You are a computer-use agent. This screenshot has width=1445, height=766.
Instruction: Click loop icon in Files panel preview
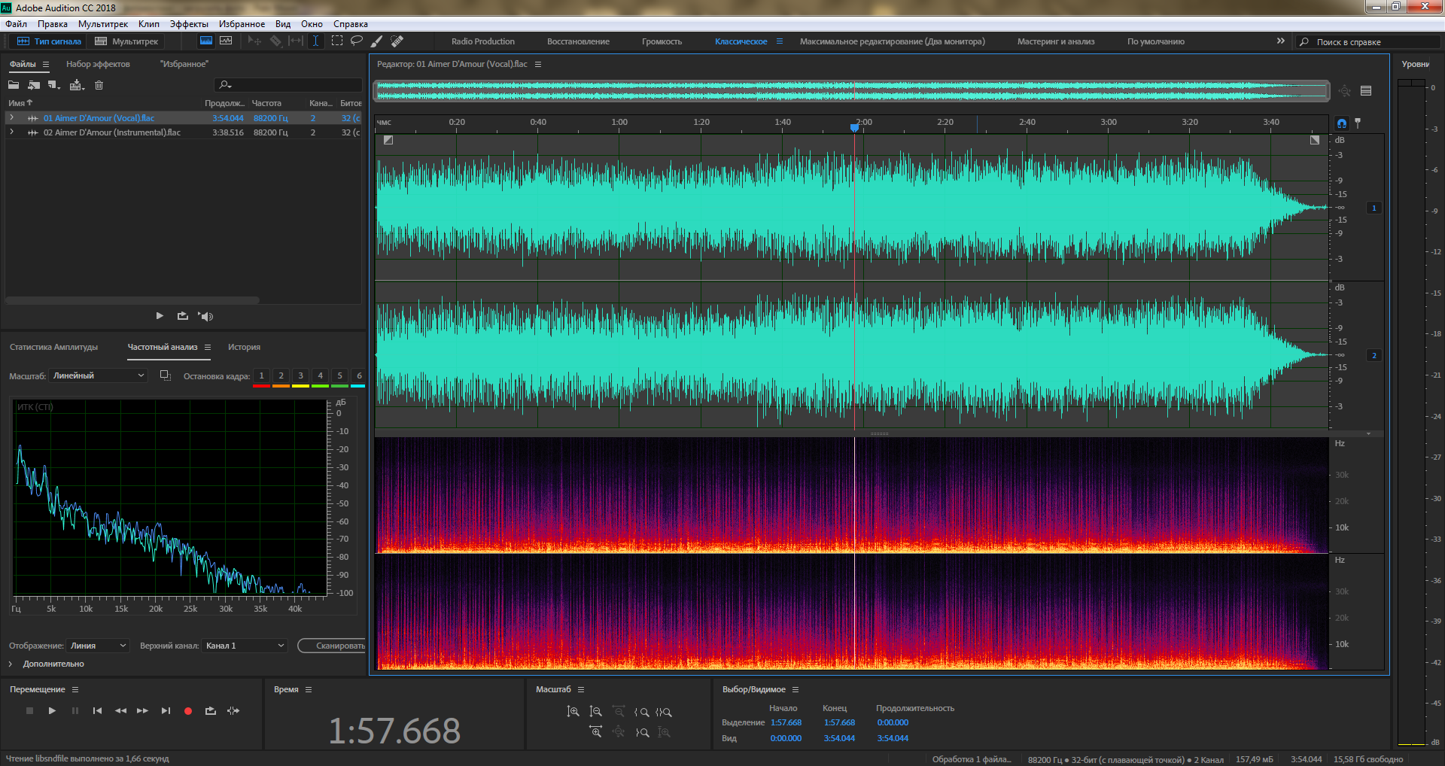(182, 316)
